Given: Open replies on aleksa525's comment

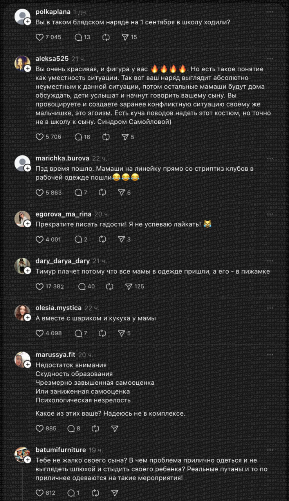Looking at the screenshot, I should coord(78,137).
